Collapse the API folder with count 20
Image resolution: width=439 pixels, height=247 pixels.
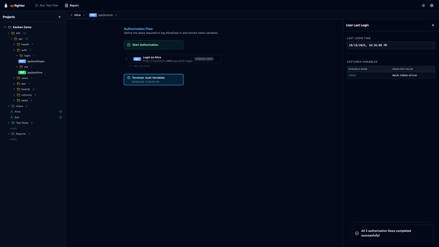pyautogui.click(x=8, y=33)
